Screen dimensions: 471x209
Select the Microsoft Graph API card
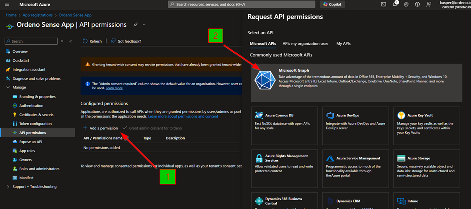pyautogui.click(x=357, y=83)
